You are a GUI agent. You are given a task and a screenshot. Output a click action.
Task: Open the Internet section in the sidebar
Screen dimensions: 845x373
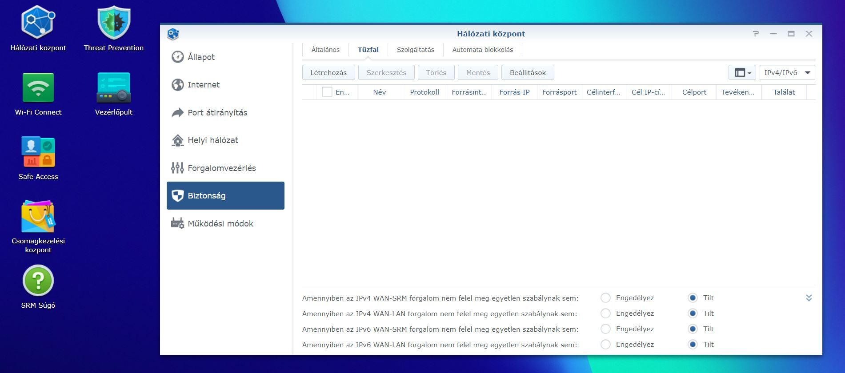coord(225,84)
